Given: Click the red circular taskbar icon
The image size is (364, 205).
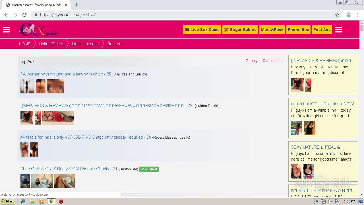Looking at the screenshot, I should coord(61,201).
